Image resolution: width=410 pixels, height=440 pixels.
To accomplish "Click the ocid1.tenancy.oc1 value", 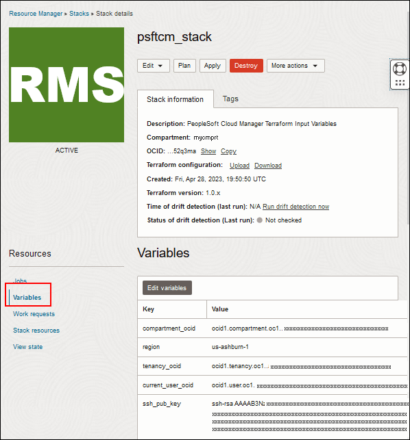I will [301, 366].
